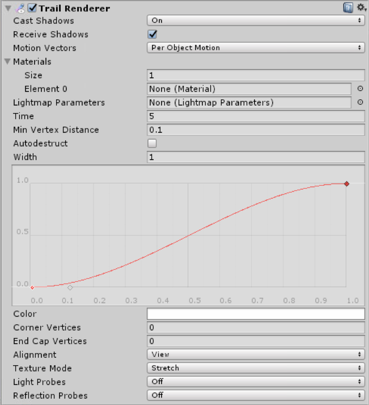Open the Texture Mode dropdown
The image size is (369, 405).
256,368
